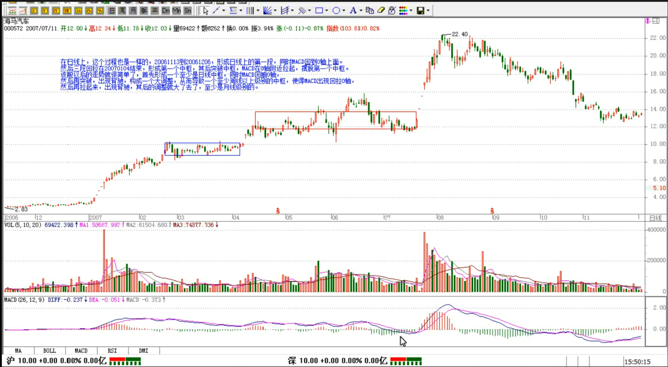Expand the color palette dropdown arrow
Viewport: 668px width, 367px height.
(411, 11)
